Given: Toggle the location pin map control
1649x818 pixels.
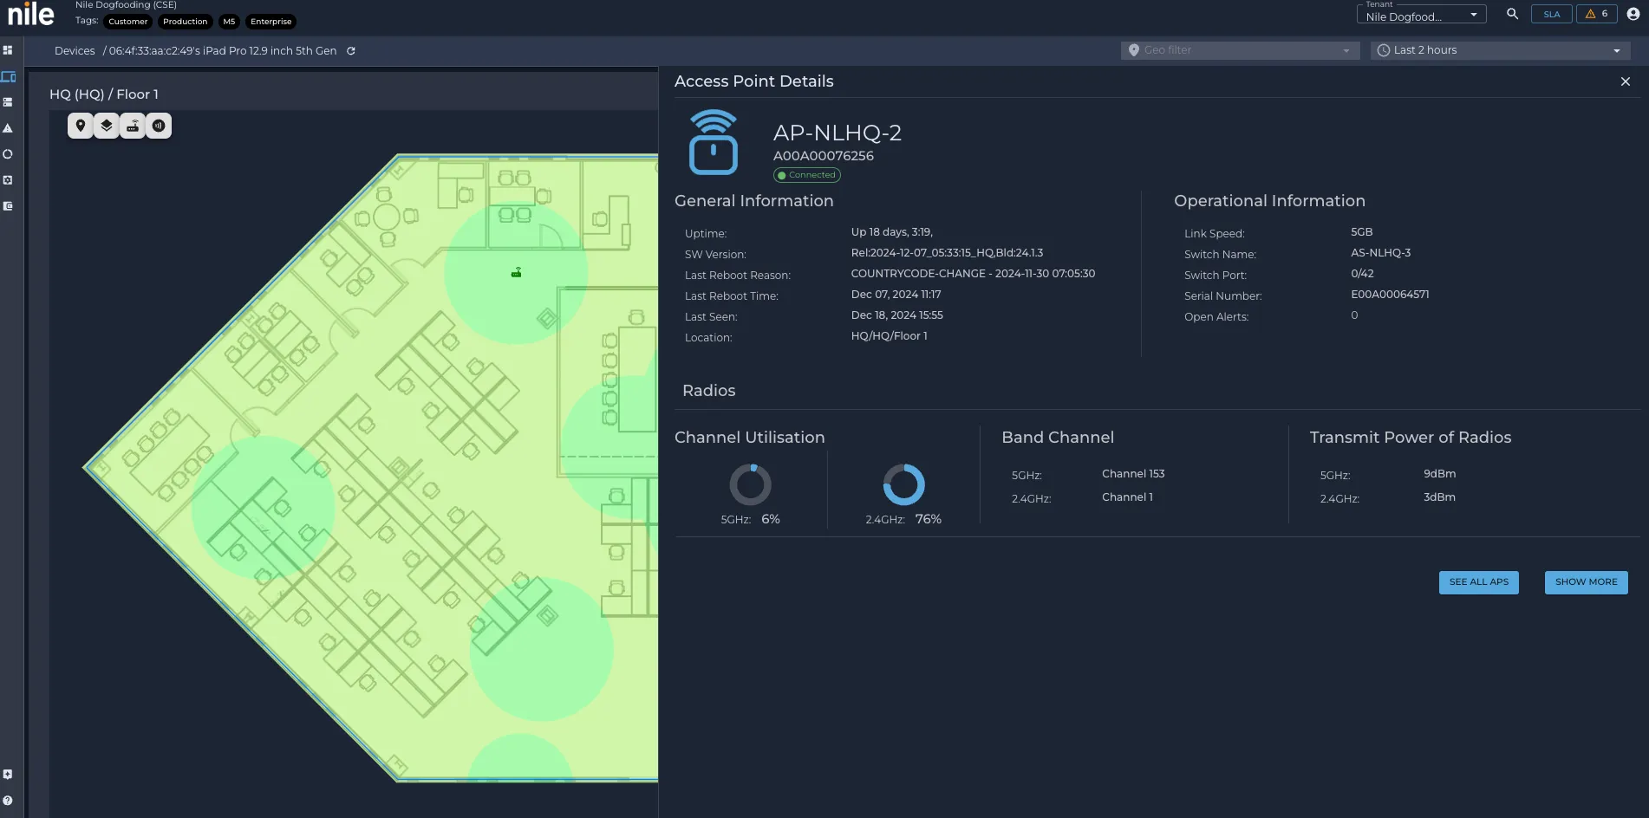Looking at the screenshot, I should click(81, 126).
